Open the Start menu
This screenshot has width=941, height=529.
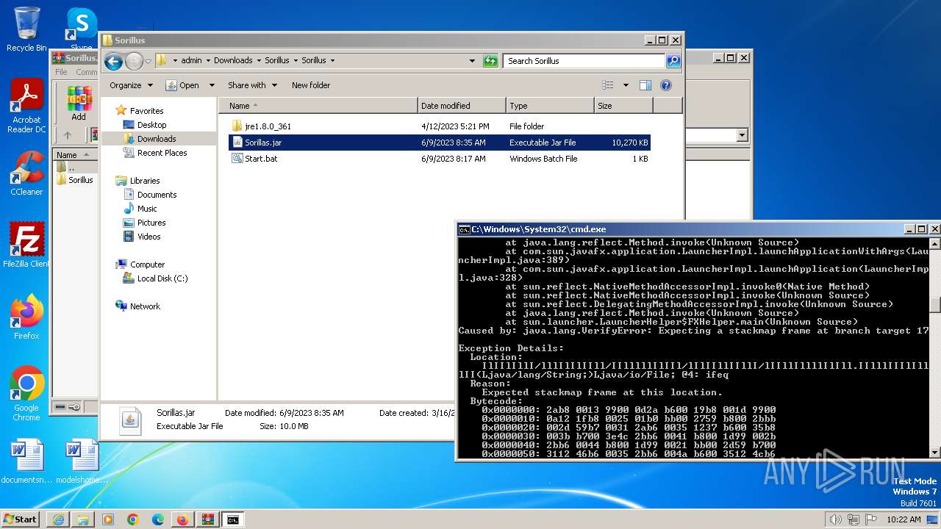point(21,519)
